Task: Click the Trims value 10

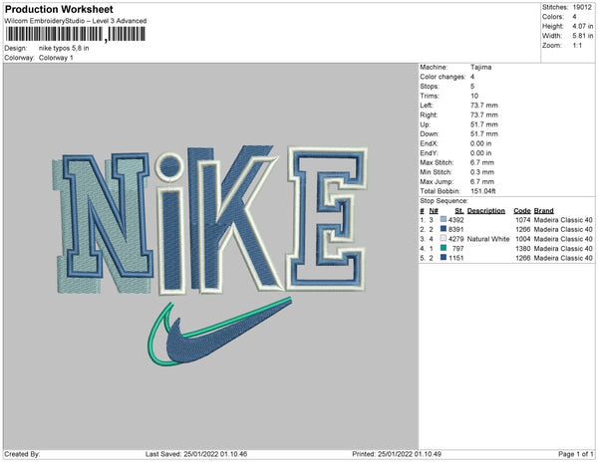Action: (x=474, y=96)
